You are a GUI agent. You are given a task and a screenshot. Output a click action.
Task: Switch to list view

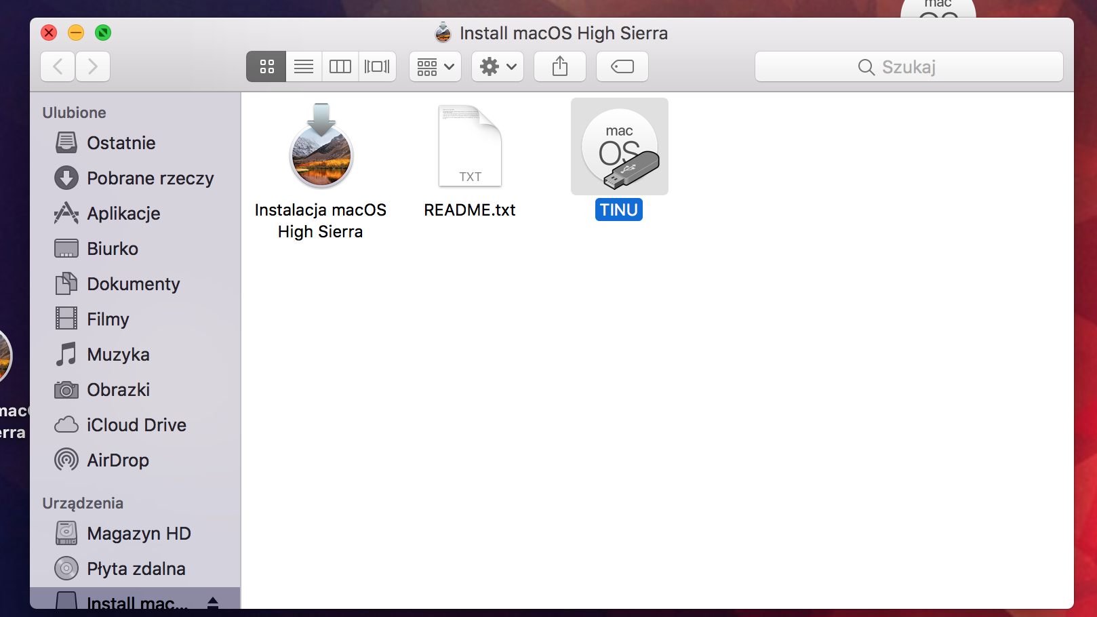pyautogui.click(x=304, y=66)
